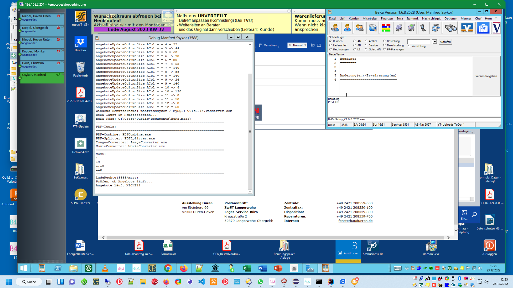Click the Aufrufen button
This screenshot has width=513, height=288.
(445, 42)
